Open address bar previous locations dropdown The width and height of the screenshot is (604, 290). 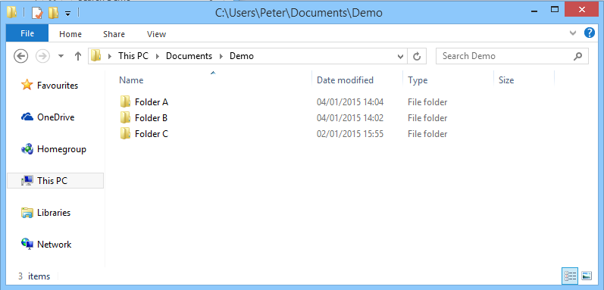click(400, 57)
